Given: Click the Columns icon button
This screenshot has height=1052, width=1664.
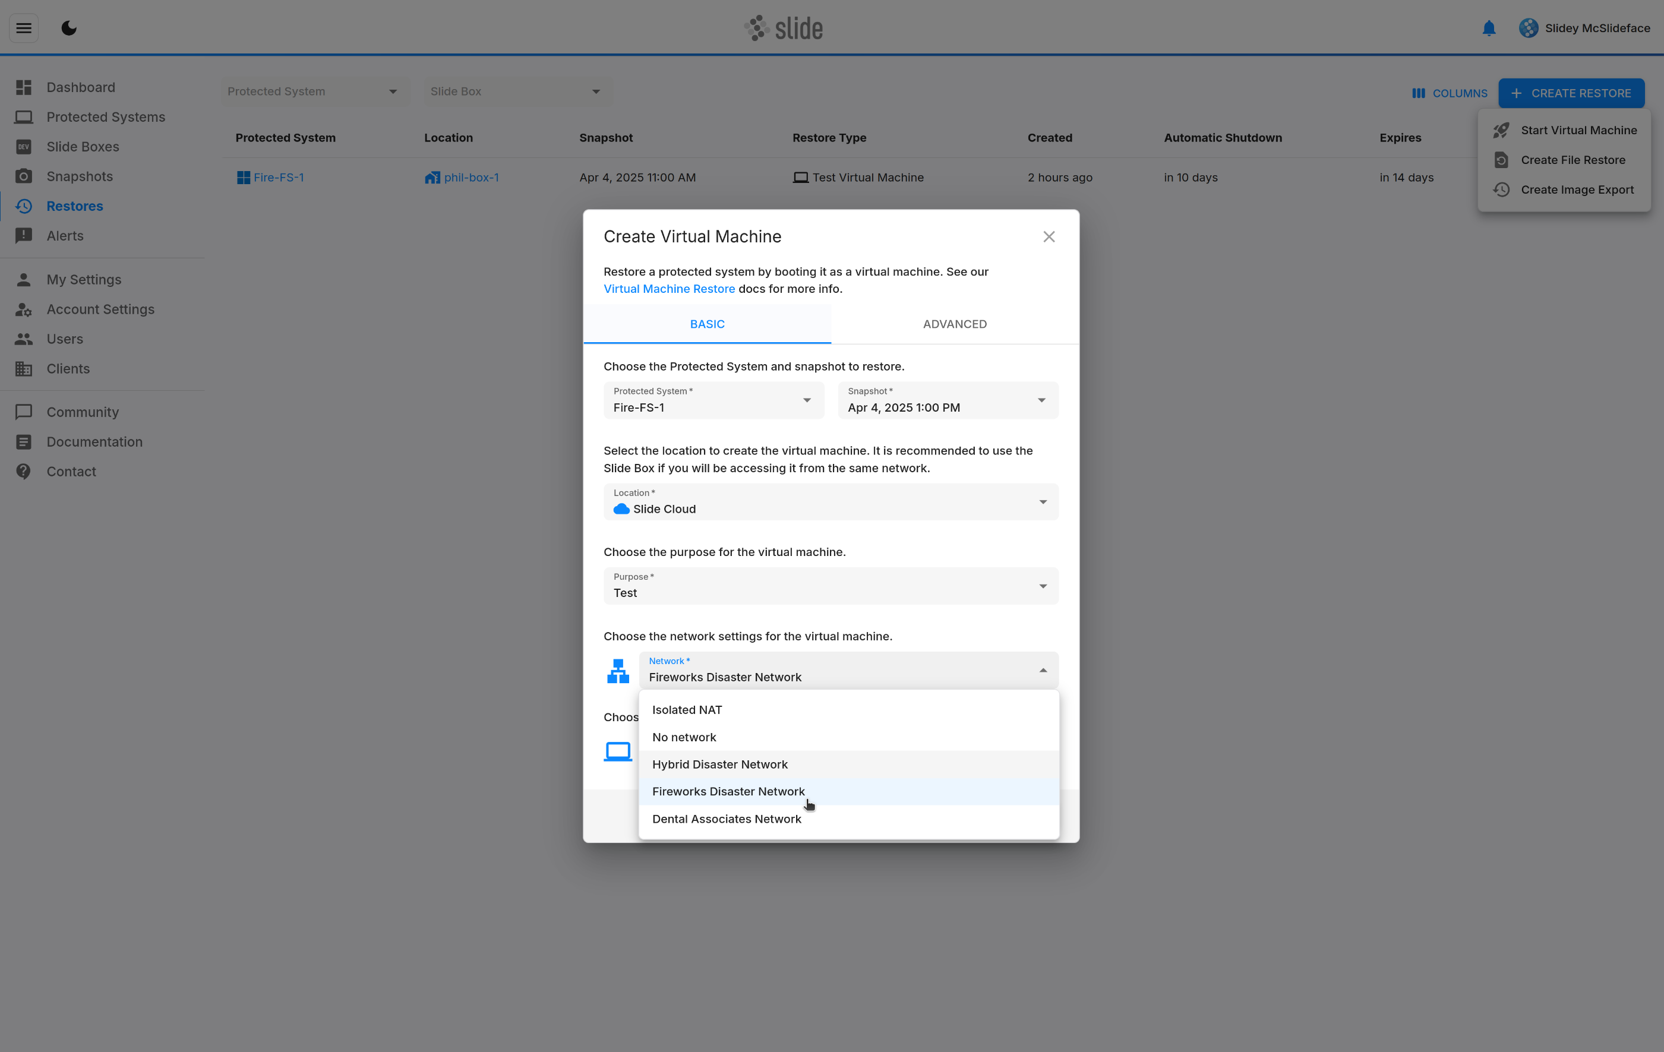Looking at the screenshot, I should (x=1449, y=93).
